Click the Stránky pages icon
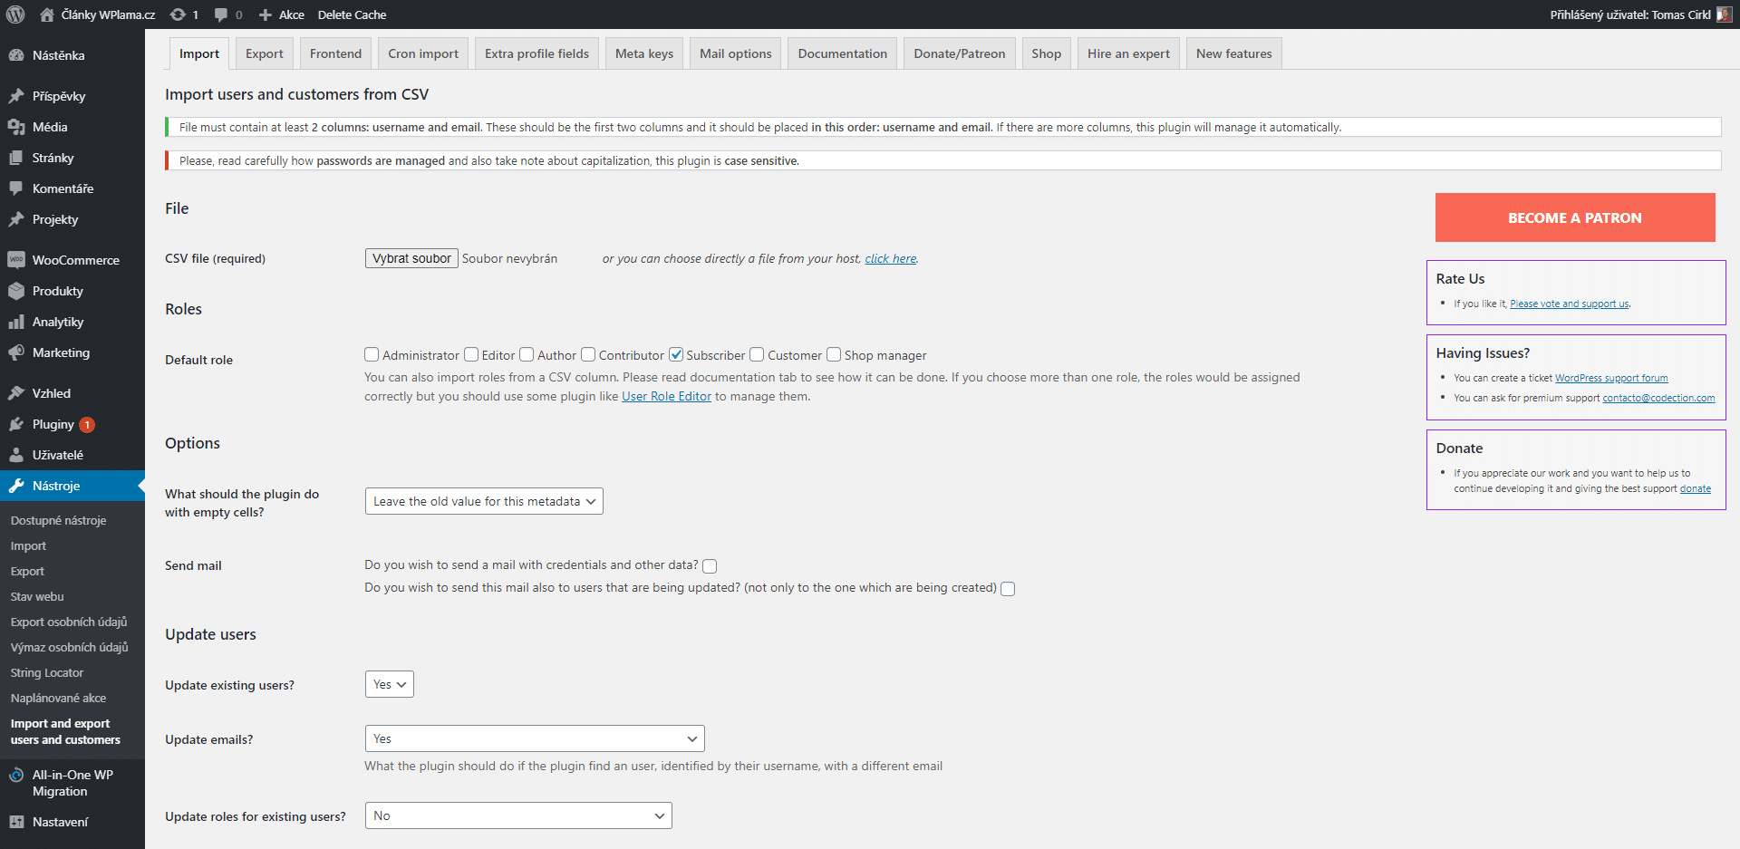This screenshot has height=849, width=1740. coord(16,158)
